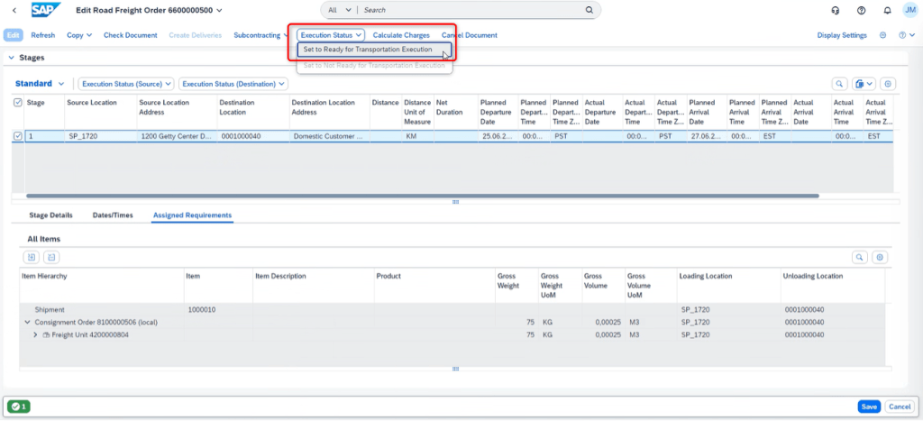This screenshot has height=421, width=923.
Task: Click the item number 1000010 cell
Action: [218, 309]
